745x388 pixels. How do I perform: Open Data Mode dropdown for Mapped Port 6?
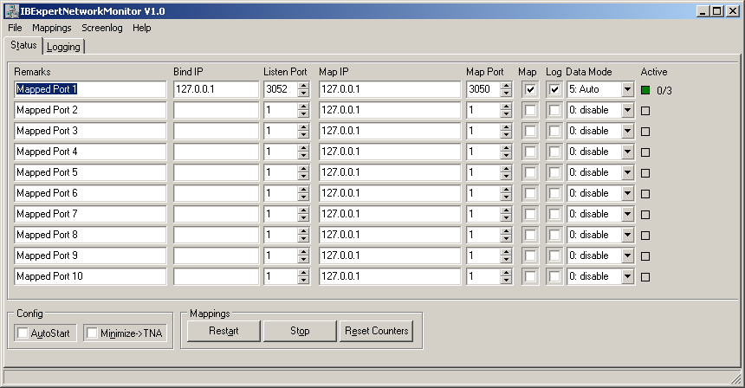click(628, 193)
